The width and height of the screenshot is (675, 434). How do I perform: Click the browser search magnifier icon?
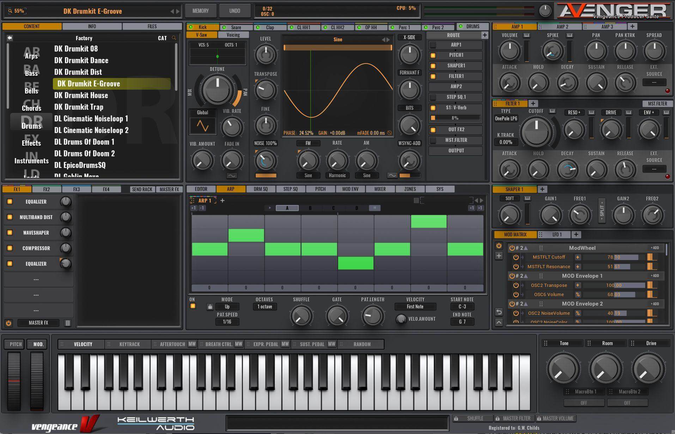(174, 38)
